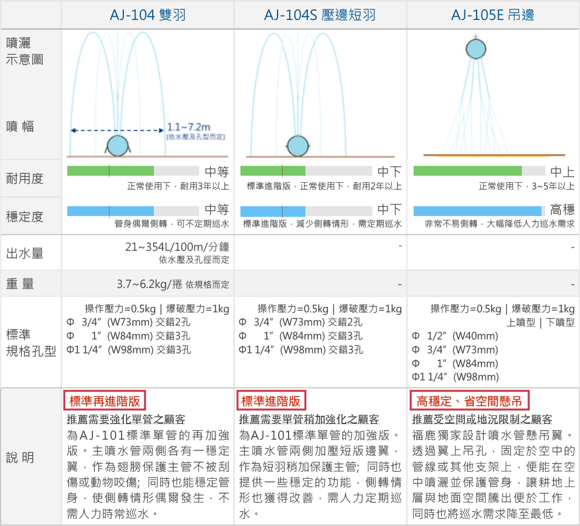Click the AJ-105E Φ1 1/4″ (W98mm) line

click(x=456, y=377)
